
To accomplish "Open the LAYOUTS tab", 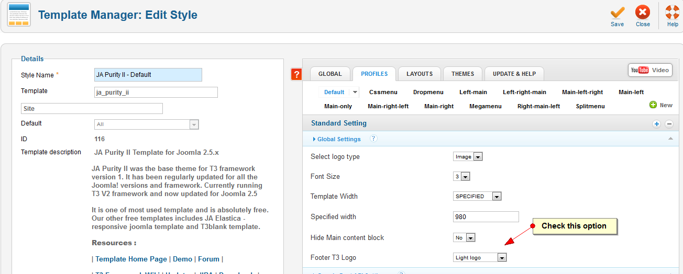I will 420,74.
